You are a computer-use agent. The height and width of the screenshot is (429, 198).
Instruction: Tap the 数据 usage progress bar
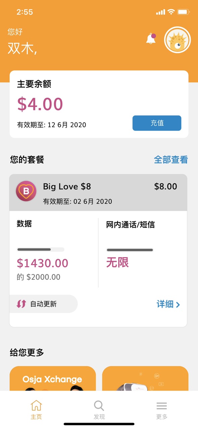41,249
